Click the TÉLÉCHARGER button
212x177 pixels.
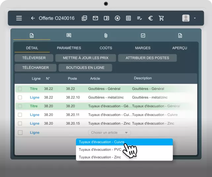[x=35, y=68]
